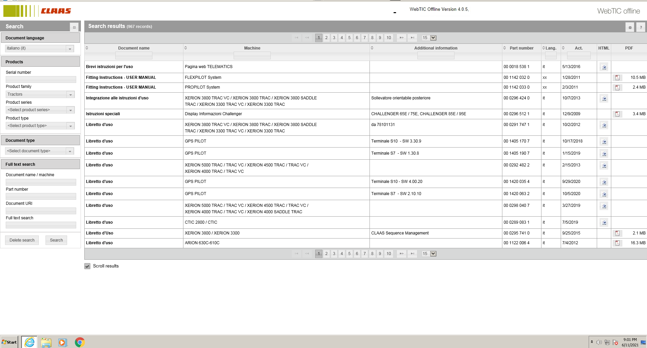Click the volume speaker icon in system tray
This screenshot has height=348, width=647.
[x=599, y=343]
